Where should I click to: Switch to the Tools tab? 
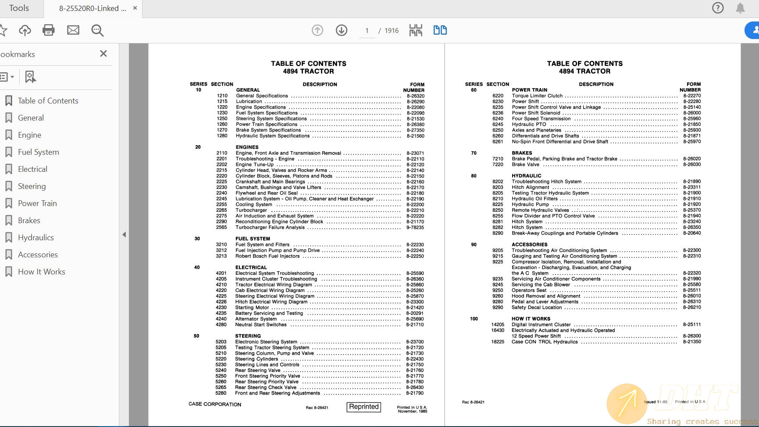[20, 8]
